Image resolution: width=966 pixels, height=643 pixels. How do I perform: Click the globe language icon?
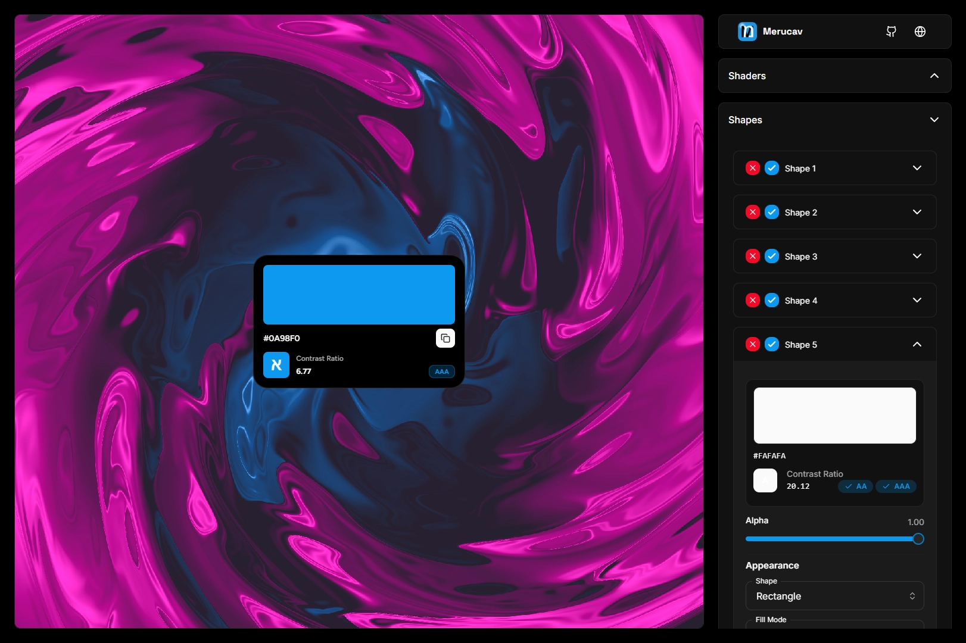coord(920,31)
